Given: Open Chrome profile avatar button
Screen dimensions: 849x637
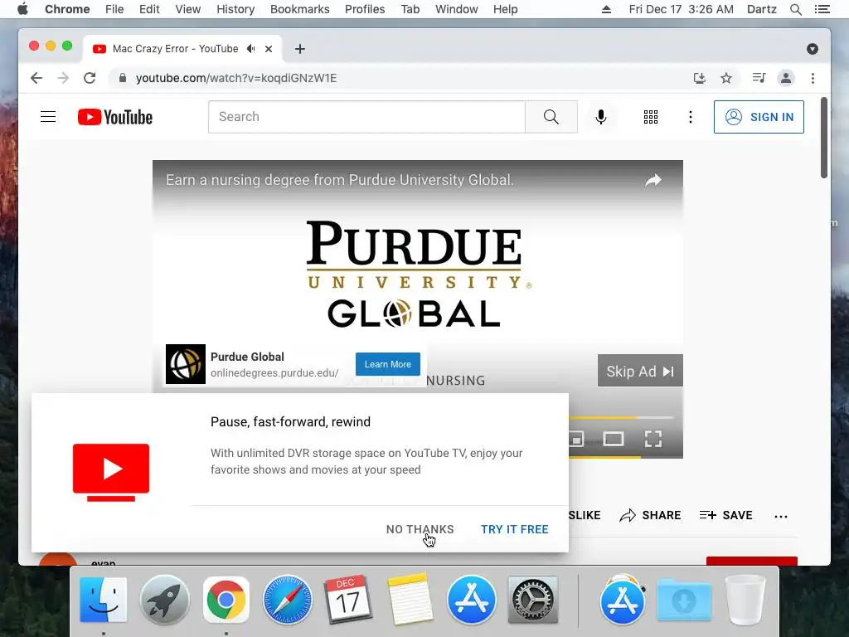Looking at the screenshot, I should (786, 78).
